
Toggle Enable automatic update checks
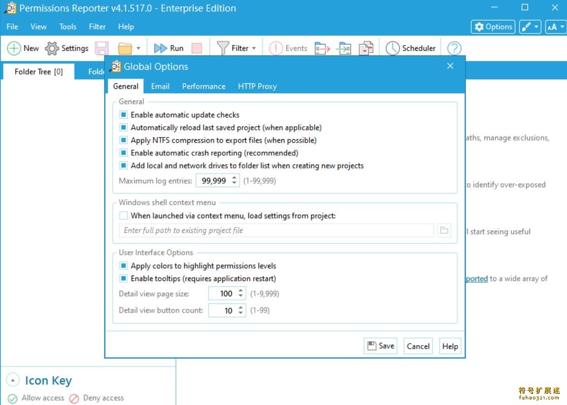(x=123, y=115)
